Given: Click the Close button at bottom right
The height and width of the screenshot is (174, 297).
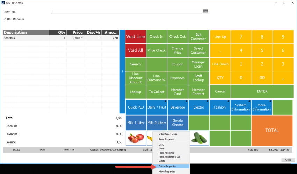Looking at the screenshot, I should (288, 160).
